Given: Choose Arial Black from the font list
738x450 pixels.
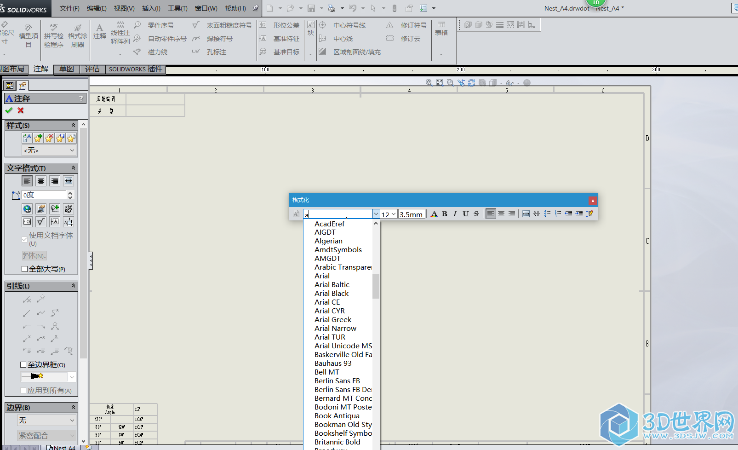Looking at the screenshot, I should [332, 294].
